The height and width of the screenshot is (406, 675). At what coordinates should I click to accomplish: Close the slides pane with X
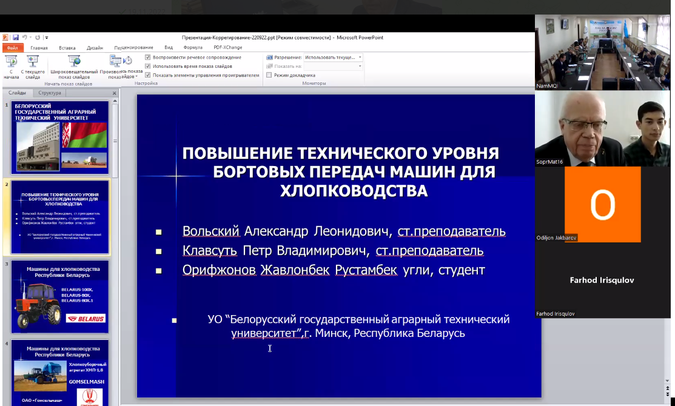[x=115, y=93]
